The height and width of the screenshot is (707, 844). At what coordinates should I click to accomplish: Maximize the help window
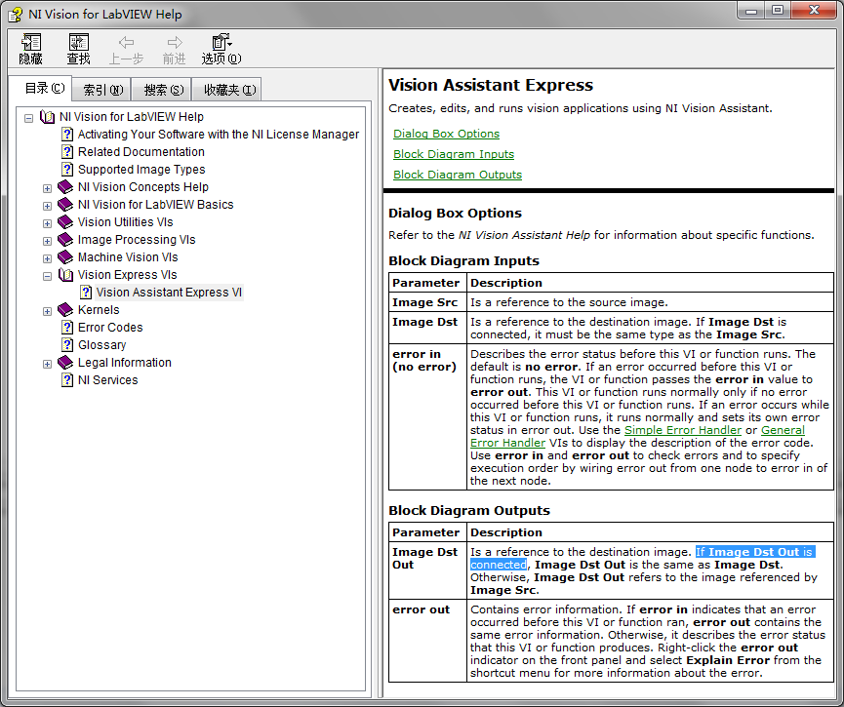tap(777, 11)
